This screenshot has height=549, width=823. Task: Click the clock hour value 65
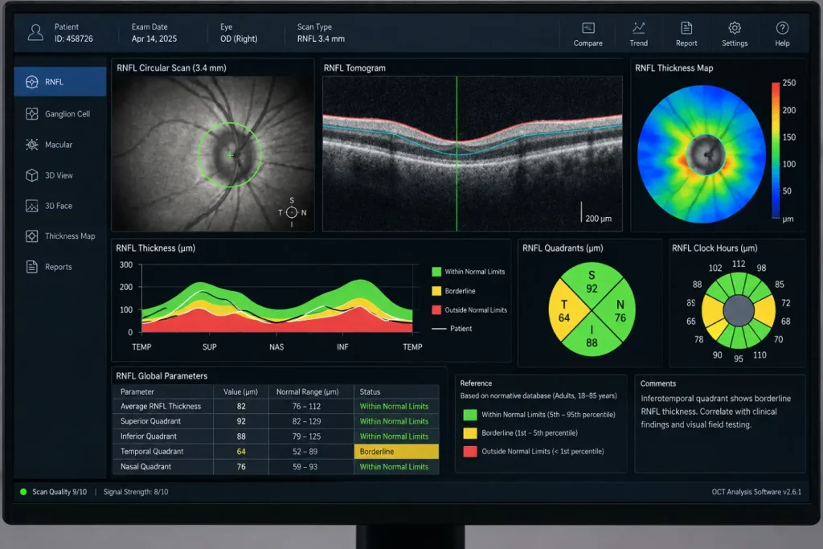[x=690, y=322]
